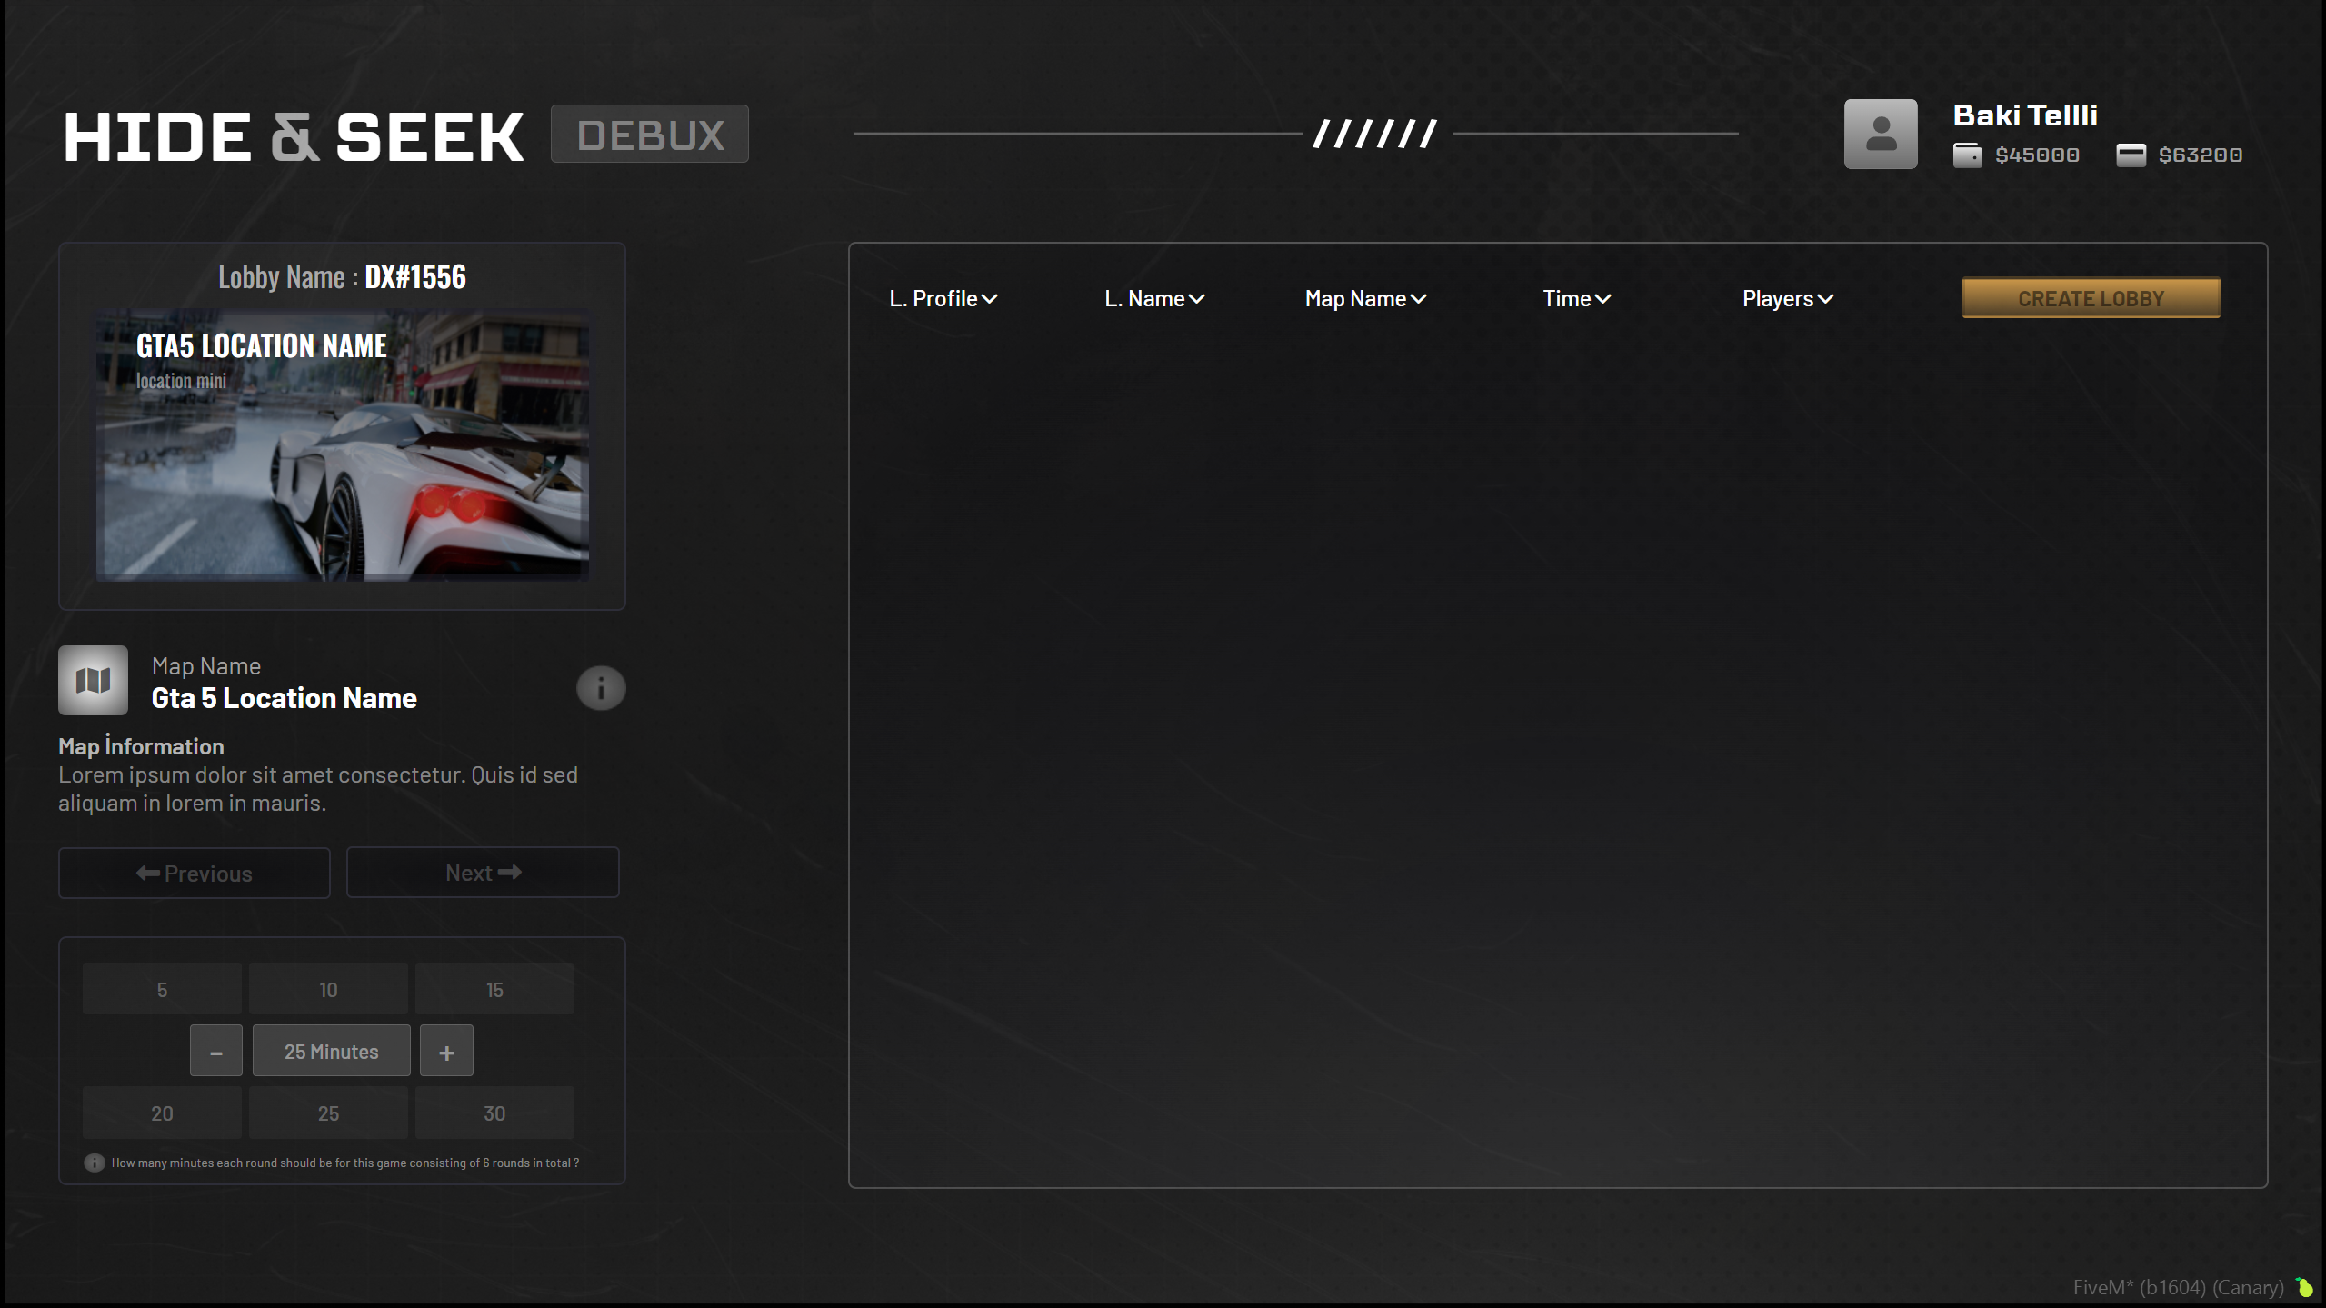Expand the Players column dropdown
2326x1308 pixels.
(x=1787, y=299)
